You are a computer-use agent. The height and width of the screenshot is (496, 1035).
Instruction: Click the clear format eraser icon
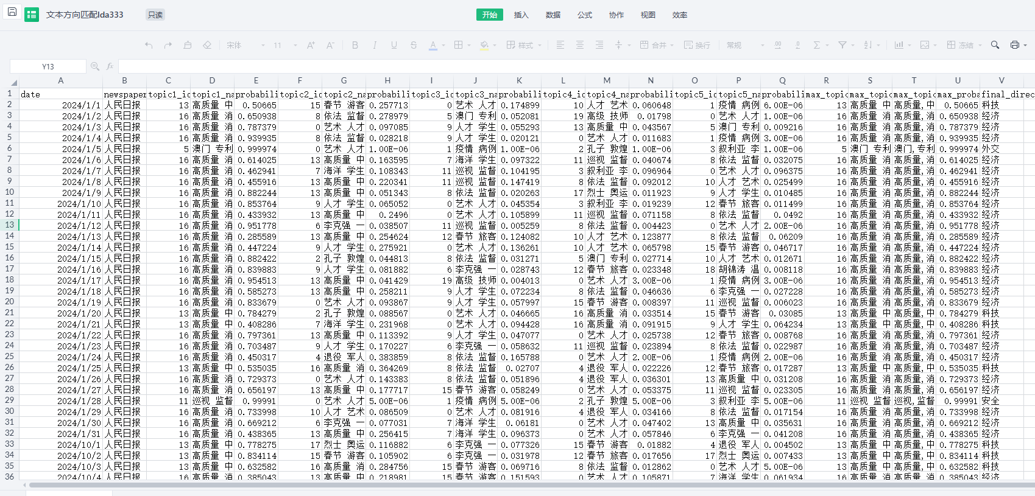click(207, 45)
